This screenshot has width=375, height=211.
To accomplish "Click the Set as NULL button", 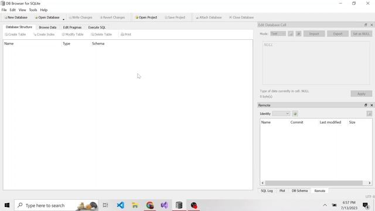I will tap(361, 34).
